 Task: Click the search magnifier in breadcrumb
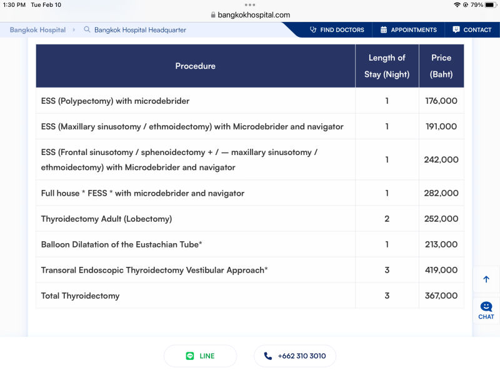[87, 30]
